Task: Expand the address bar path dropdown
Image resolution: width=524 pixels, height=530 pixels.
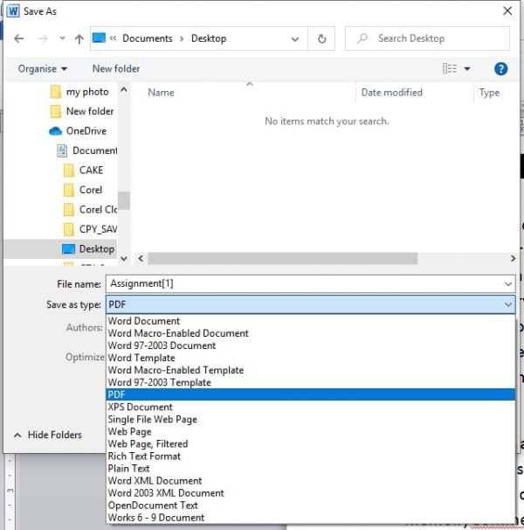Action: pyautogui.click(x=295, y=38)
